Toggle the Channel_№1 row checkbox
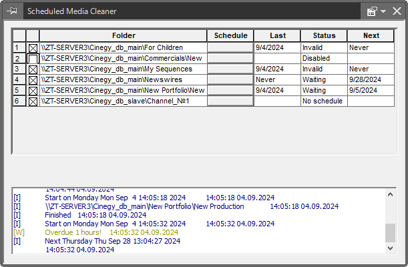 click(x=33, y=101)
